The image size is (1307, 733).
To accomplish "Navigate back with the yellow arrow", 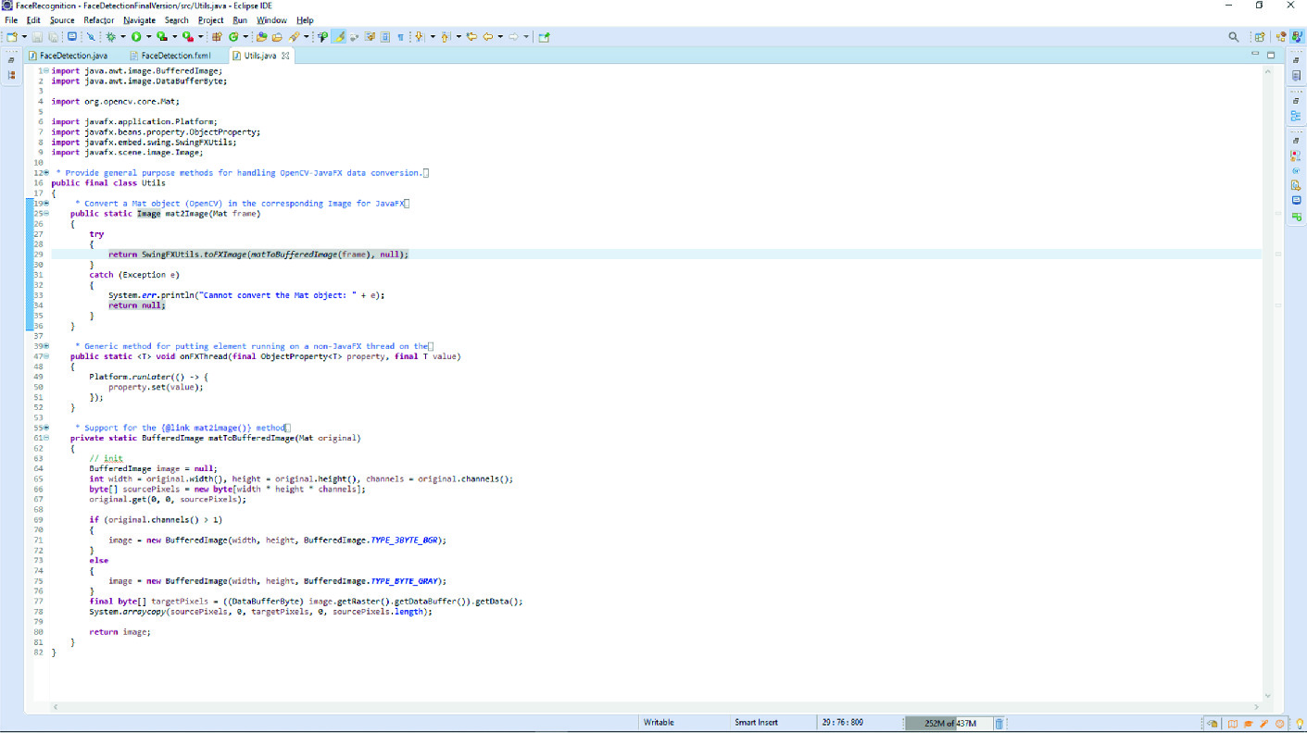I will [487, 37].
